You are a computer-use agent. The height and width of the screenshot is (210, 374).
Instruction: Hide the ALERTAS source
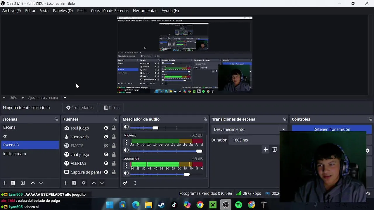(x=106, y=163)
